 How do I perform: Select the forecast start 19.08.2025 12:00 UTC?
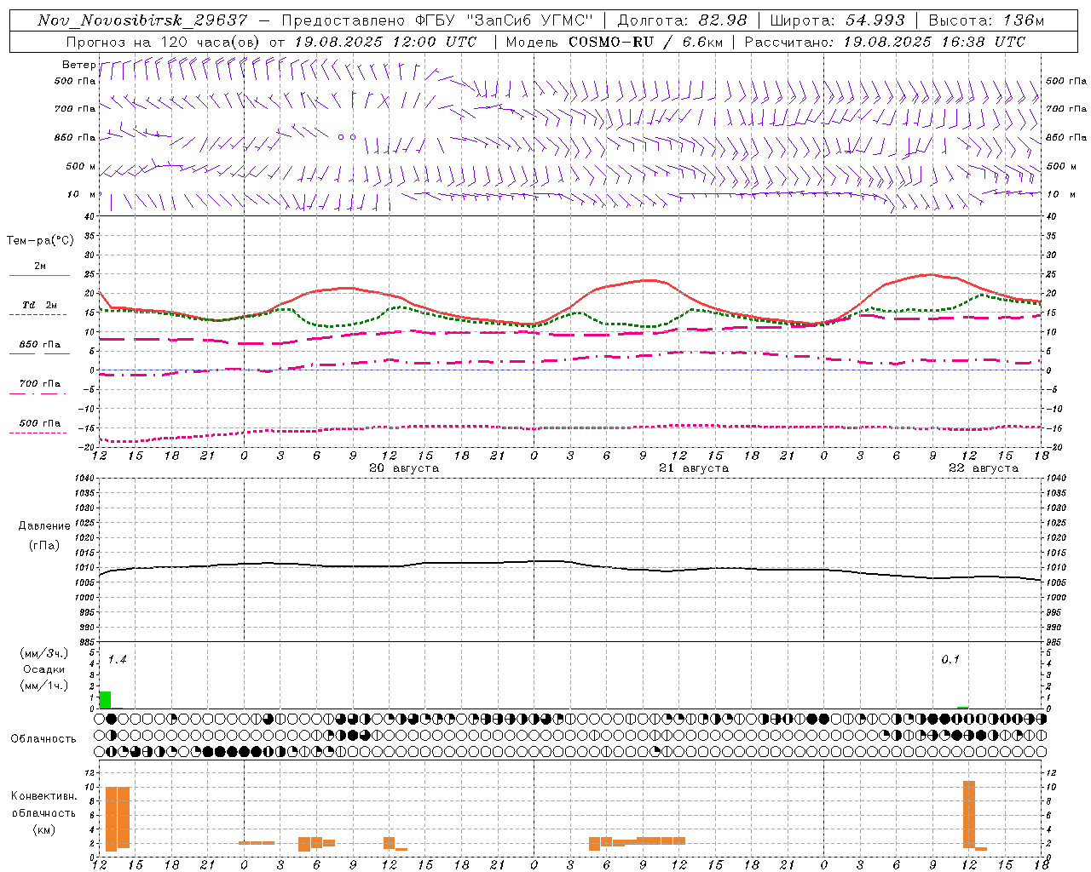tap(385, 42)
